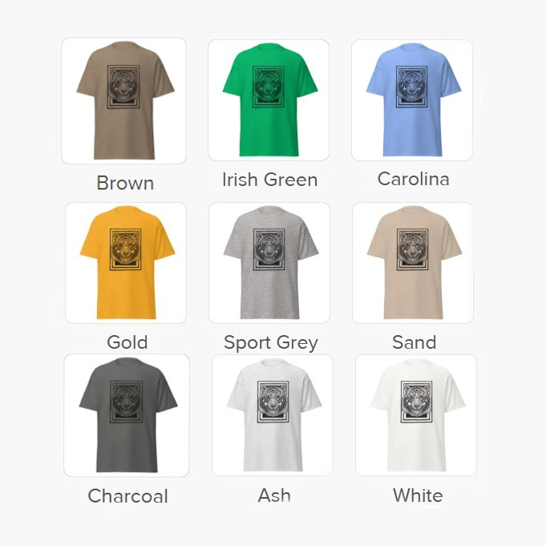Viewport: 546px width, 546px height.
Task: Click the Gold color label
Action: coord(127,342)
